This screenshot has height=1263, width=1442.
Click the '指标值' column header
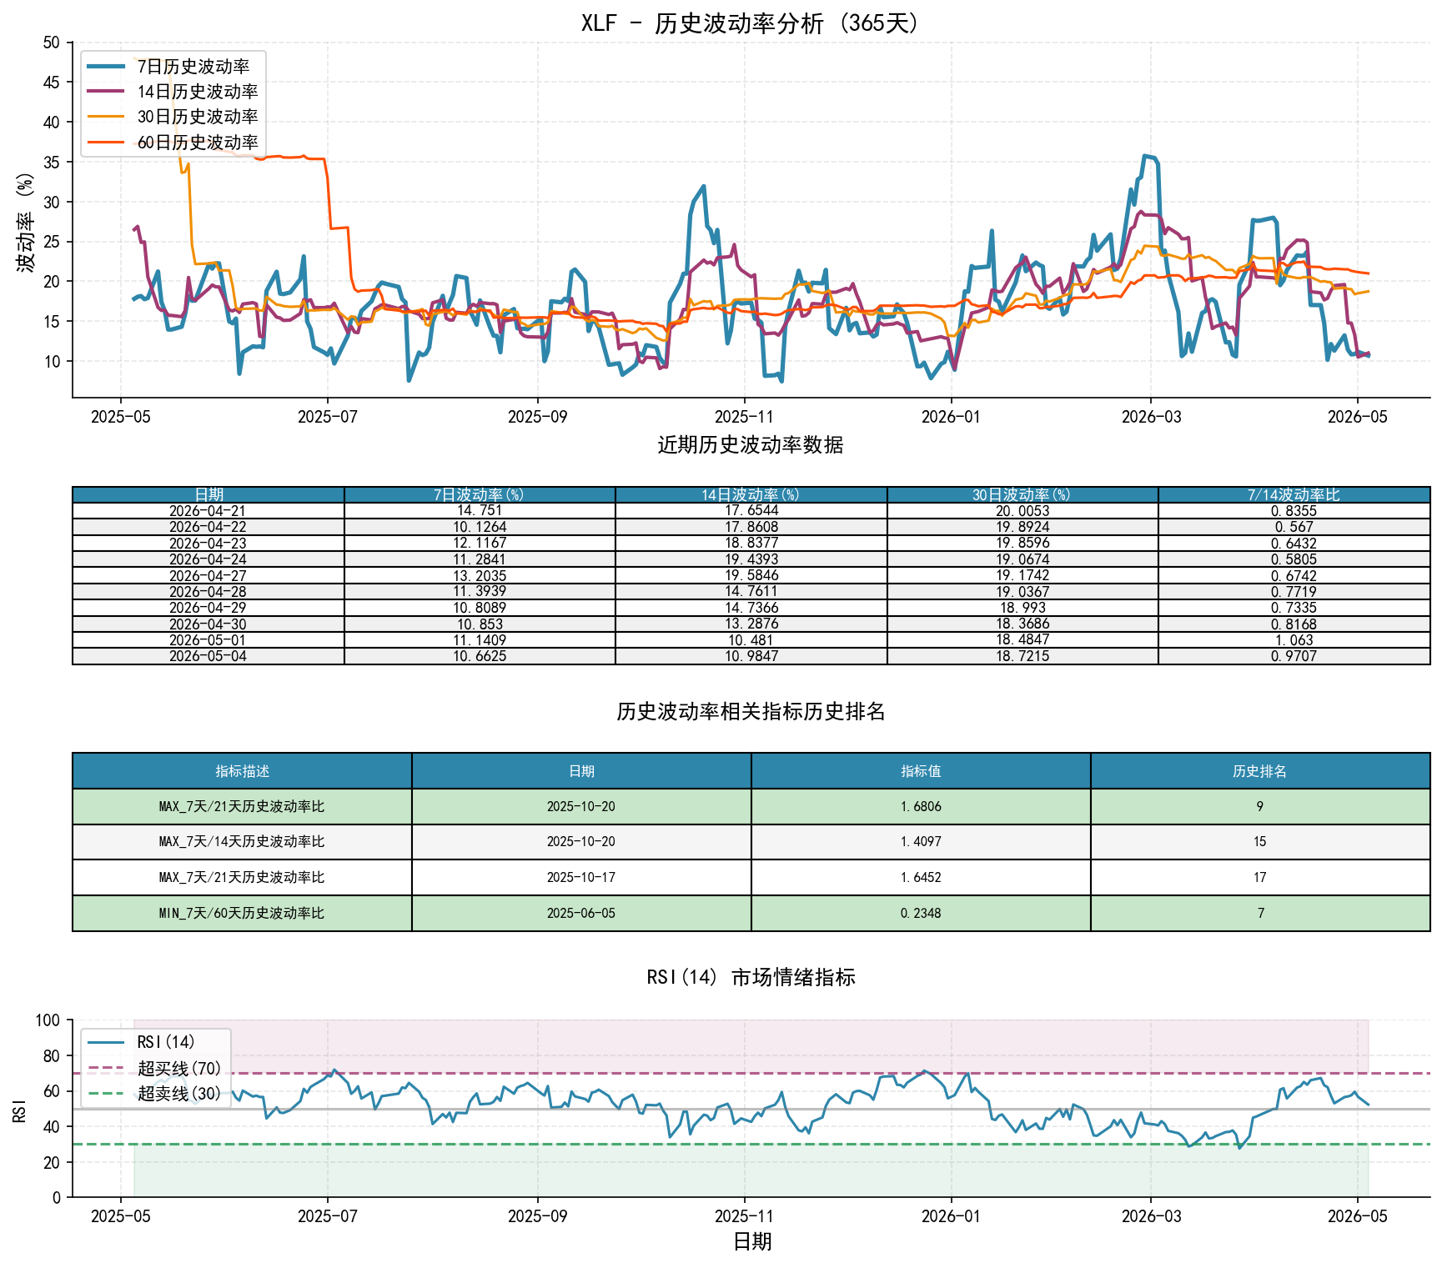(921, 771)
